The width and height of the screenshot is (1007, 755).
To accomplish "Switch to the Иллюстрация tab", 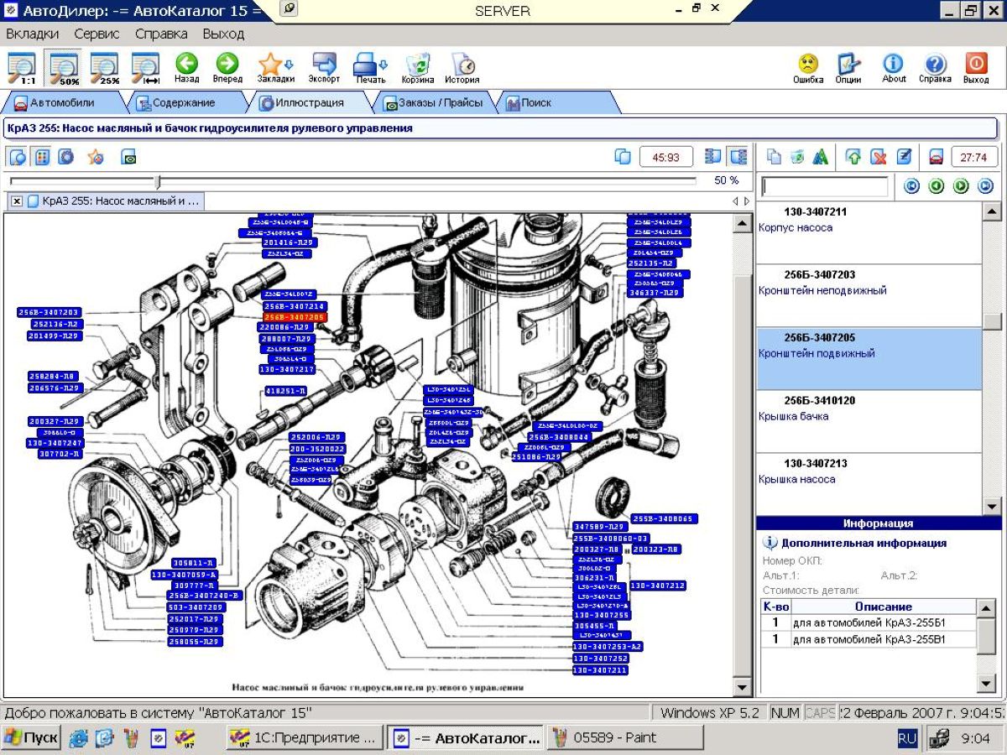I will pyautogui.click(x=310, y=103).
